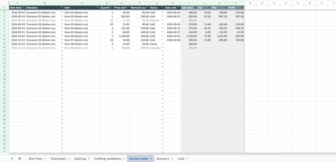Select column A header
Screen dimensions: 336x162
pos(17,3)
